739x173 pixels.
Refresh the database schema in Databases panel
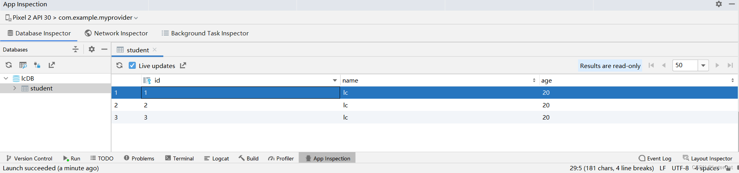9,65
